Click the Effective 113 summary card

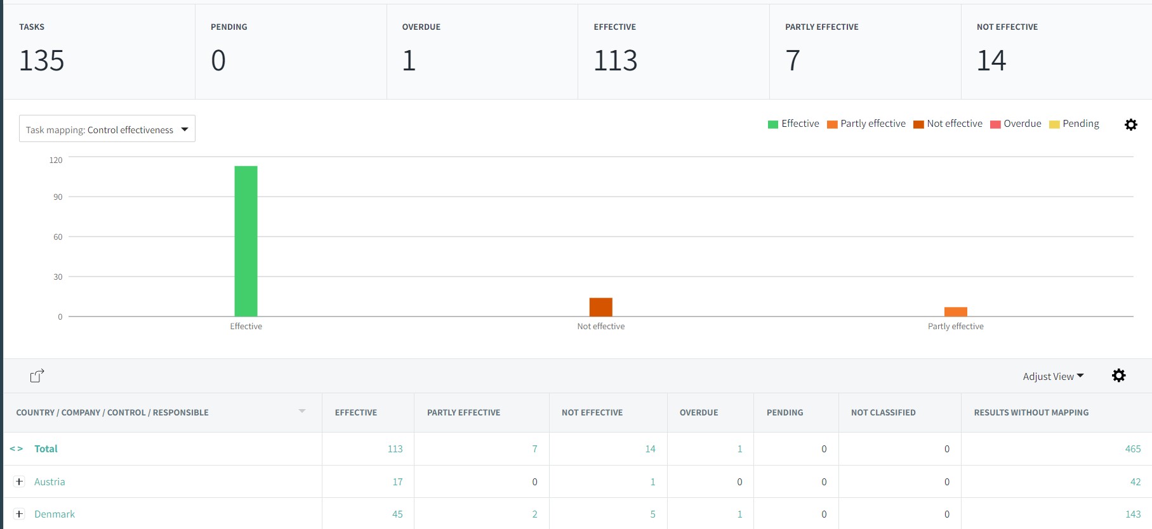tap(673, 52)
